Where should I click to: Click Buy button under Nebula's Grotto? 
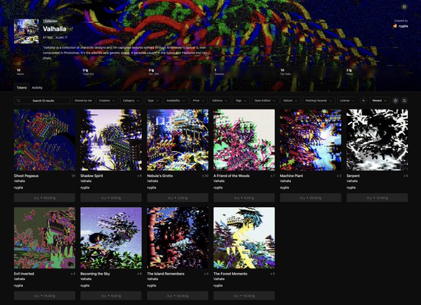(178, 198)
